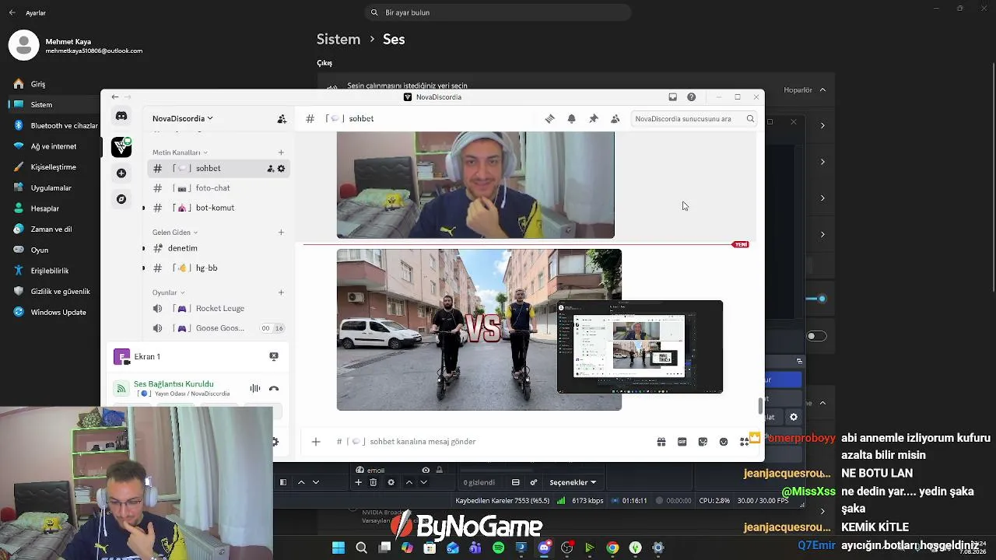Open GIF picker in message bar
This screenshot has width=996, height=560.
point(682,442)
